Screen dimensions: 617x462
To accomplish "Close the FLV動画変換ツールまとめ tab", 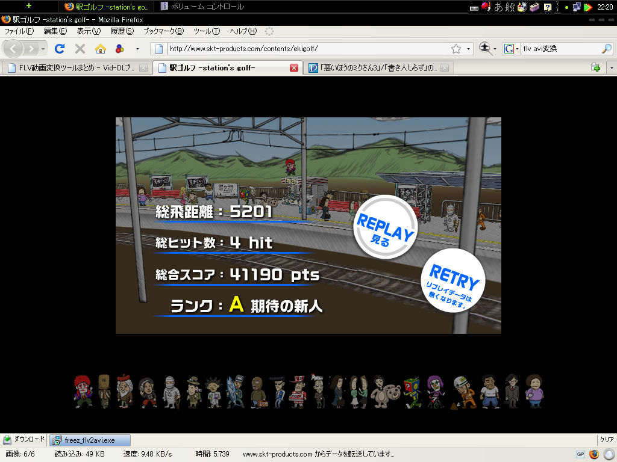I will [143, 68].
